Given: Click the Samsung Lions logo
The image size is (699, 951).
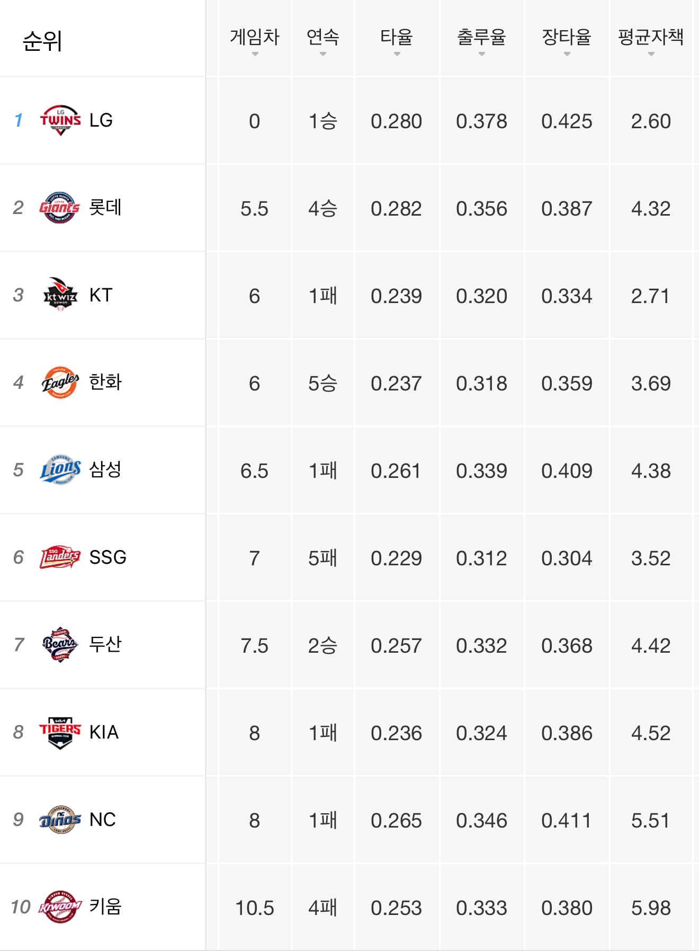Looking at the screenshot, I should [x=60, y=469].
